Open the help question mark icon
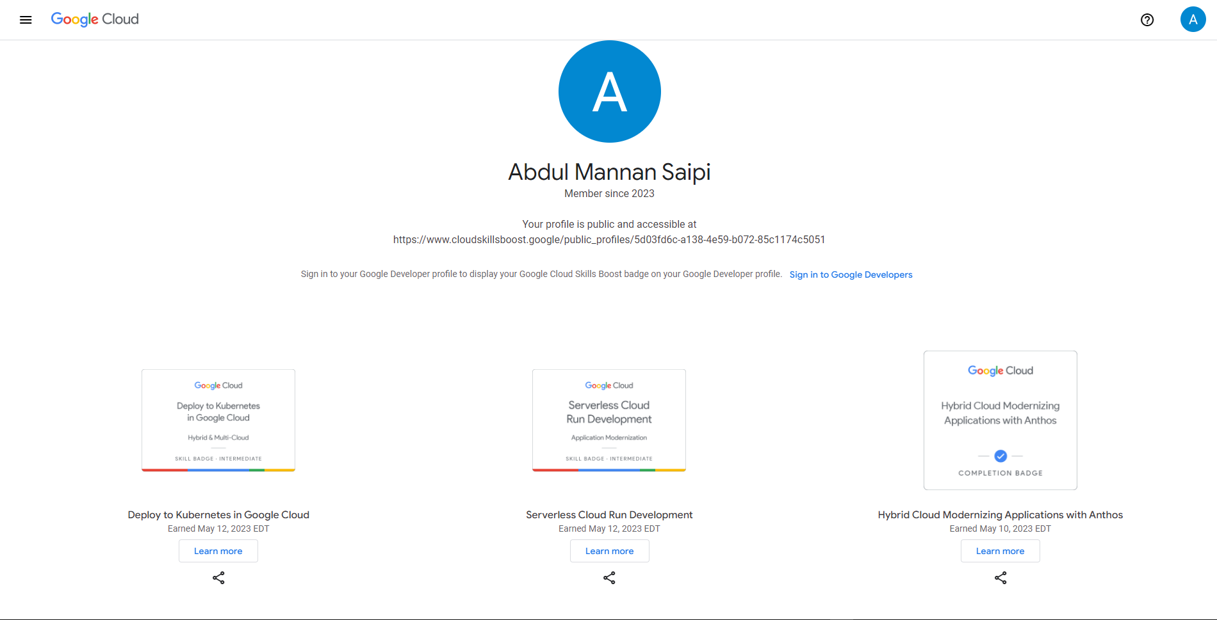This screenshot has height=620, width=1217. (x=1147, y=20)
